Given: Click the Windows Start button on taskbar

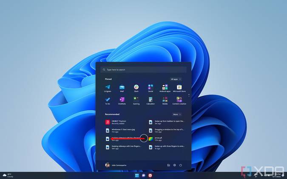Looking at the screenshot, I should click(x=137, y=176).
